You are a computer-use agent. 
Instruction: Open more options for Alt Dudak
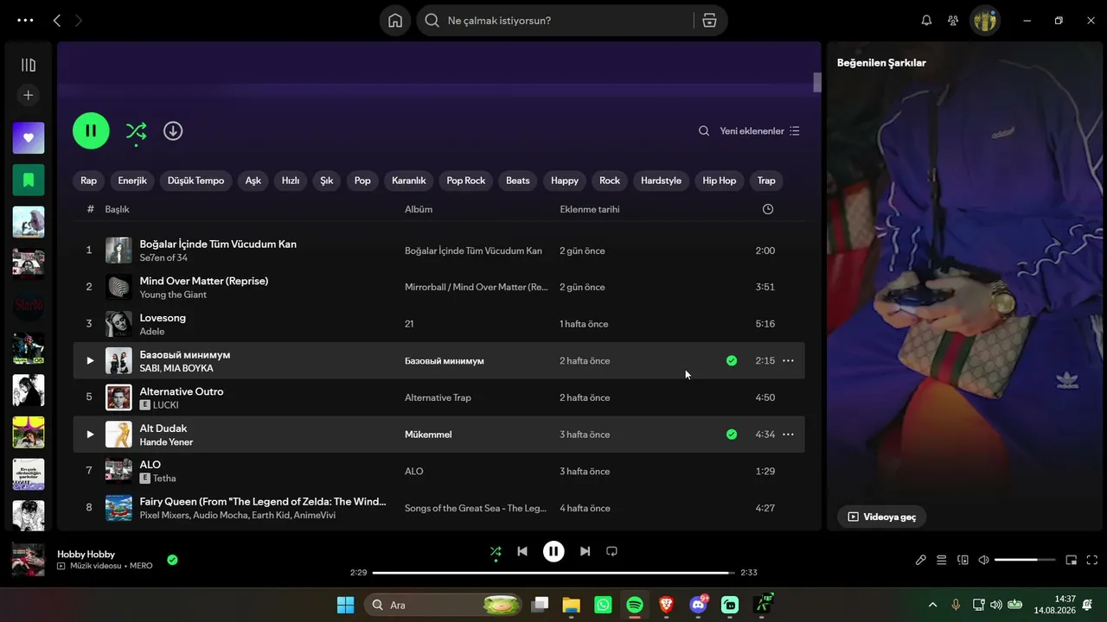[788, 435]
